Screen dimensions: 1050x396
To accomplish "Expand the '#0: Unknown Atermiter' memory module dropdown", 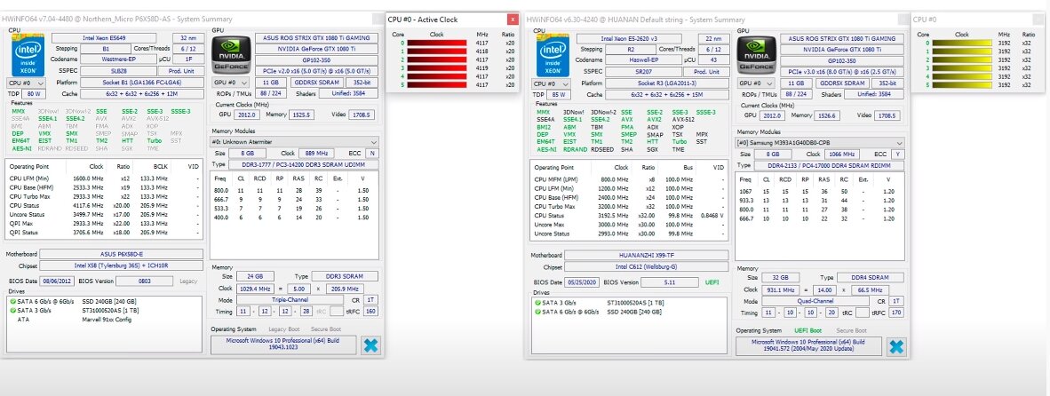I will 295,142.
